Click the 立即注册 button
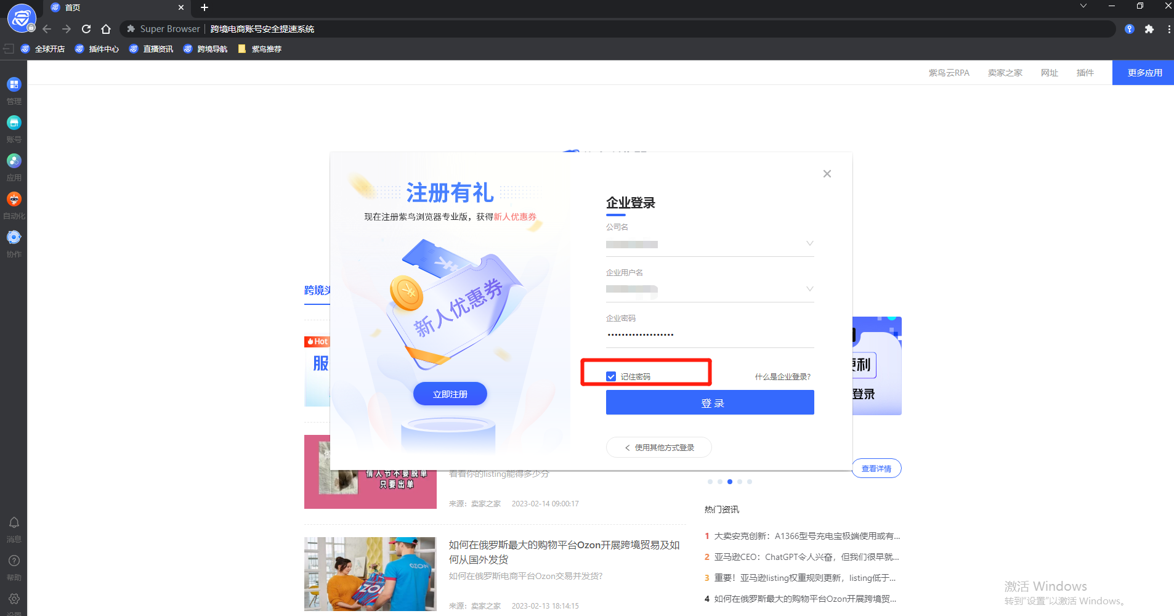 click(450, 394)
